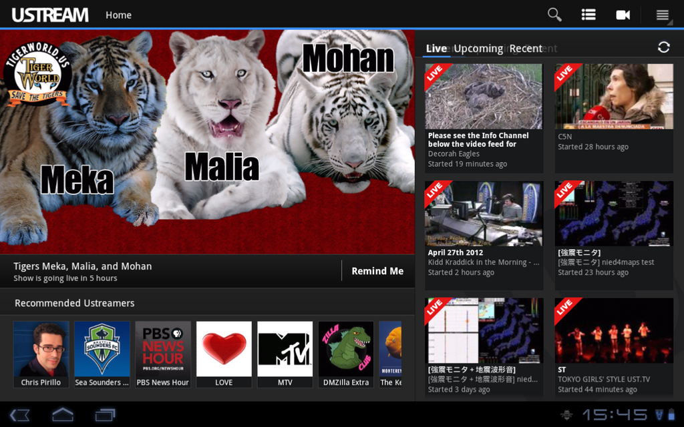
Task: Refresh the live stream list
Action: point(663,47)
